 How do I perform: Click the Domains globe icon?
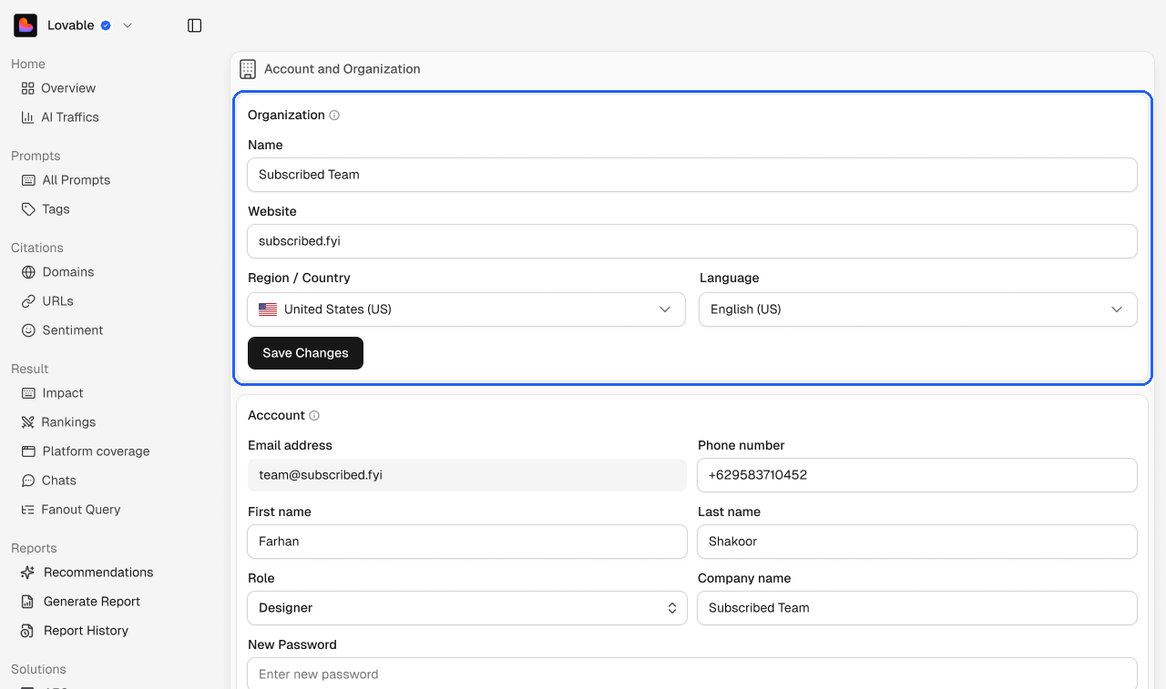(28, 272)
